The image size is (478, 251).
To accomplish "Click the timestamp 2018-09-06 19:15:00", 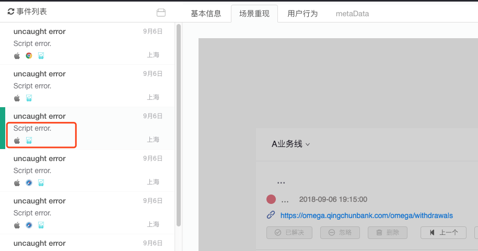I will pos(333,199).
